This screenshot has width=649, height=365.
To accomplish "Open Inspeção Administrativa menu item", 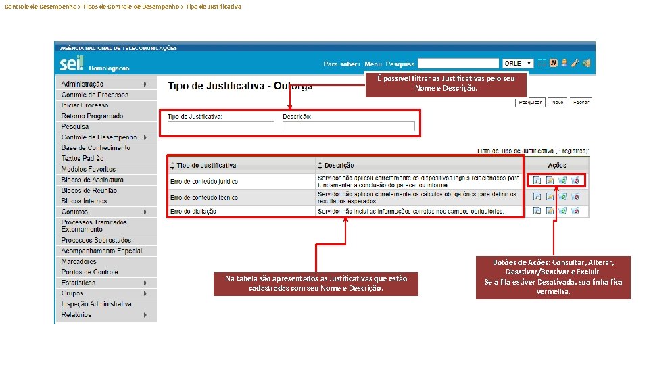I will [x=106, y=304].
